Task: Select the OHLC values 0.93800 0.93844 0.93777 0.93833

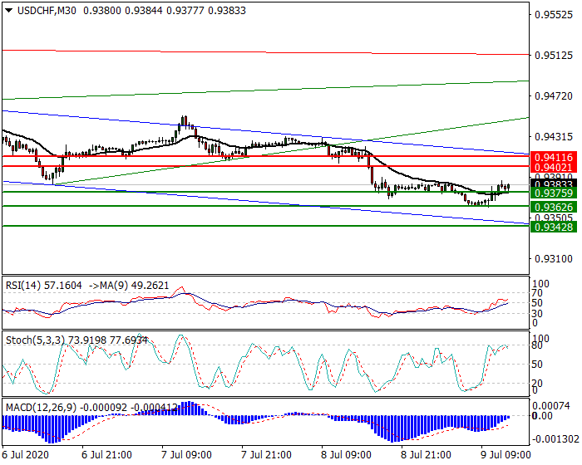Action: click(165, 11)
